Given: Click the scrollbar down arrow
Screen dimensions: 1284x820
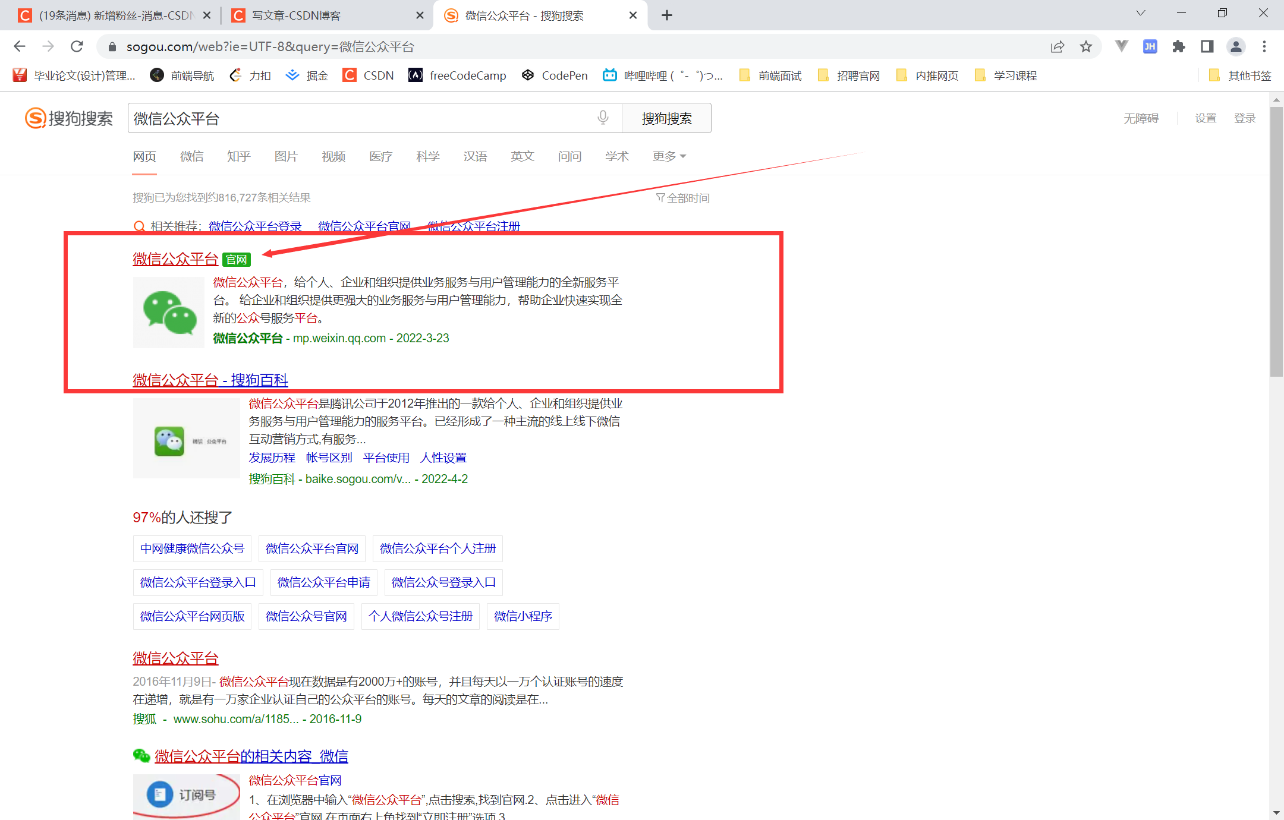Looking at the screenshot, I should tap(1276, 812).
